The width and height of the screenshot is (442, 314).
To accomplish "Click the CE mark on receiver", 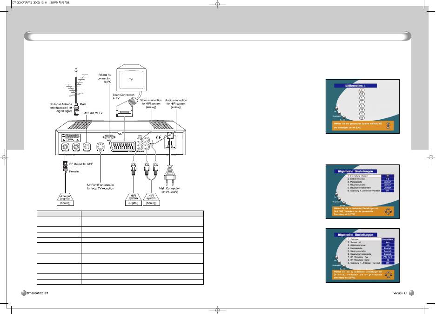I will 158,137.
